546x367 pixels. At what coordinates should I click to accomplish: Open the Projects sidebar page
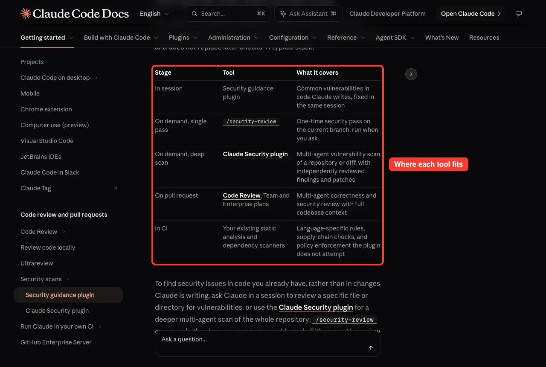point(32,62)
